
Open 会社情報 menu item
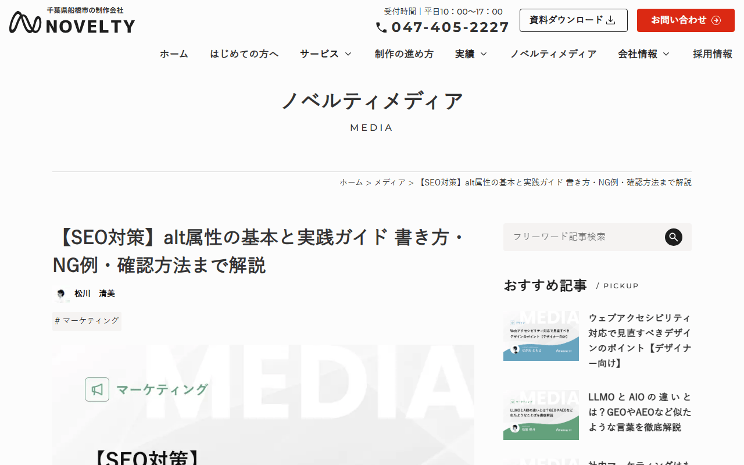tap(638, 54)
